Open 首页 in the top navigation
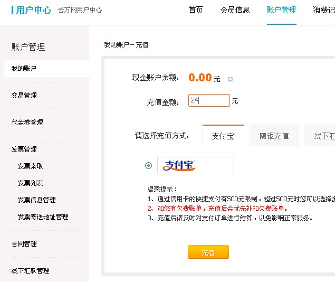 [x=196, y=10]
